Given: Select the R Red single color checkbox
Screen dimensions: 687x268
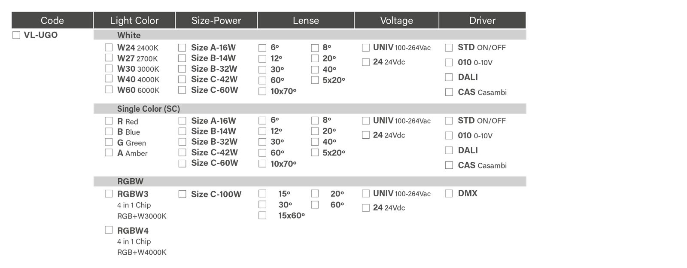Looking at the screenshot, I should (x=109, y=121).
